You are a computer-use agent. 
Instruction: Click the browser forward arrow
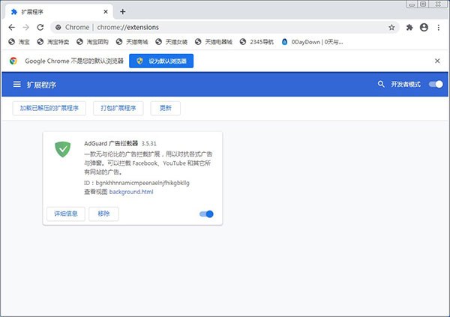point(25,27)
